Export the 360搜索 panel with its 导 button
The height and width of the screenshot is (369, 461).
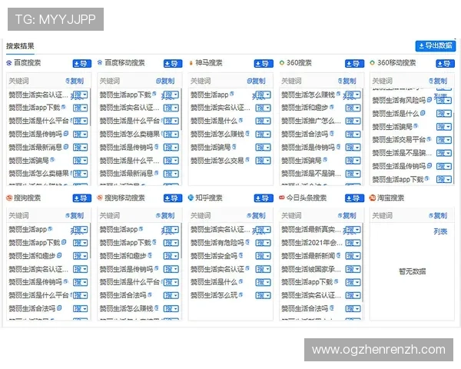pos(354,64)
